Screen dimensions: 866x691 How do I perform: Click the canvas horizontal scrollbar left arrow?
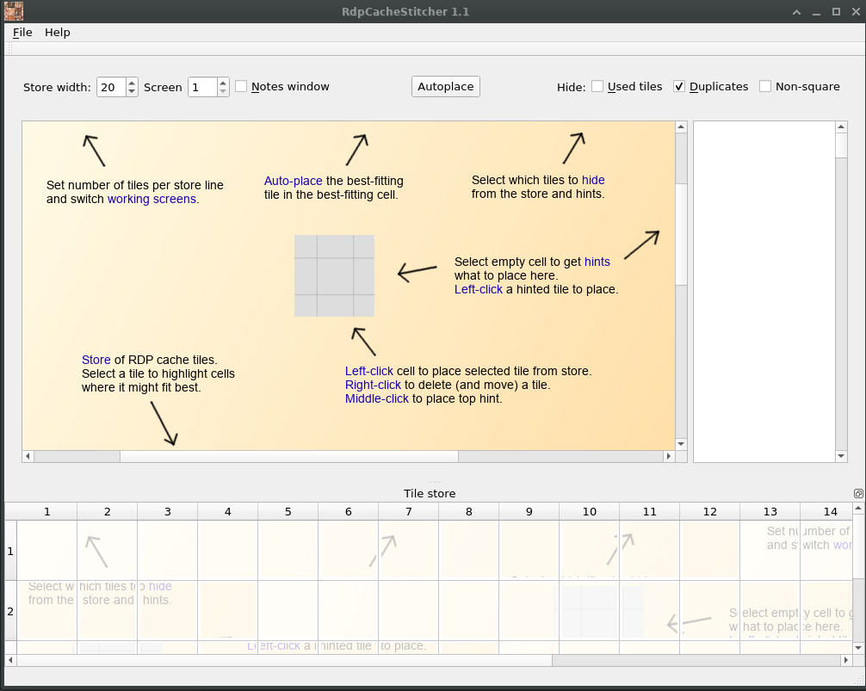(28, 456)
